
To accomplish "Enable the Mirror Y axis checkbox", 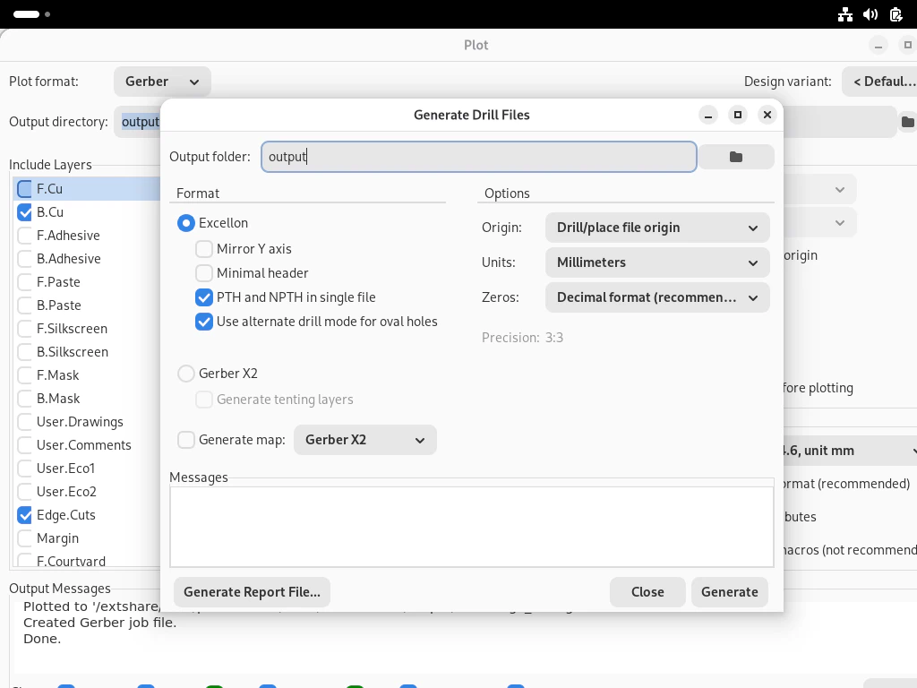I will (x=204, y=249).
